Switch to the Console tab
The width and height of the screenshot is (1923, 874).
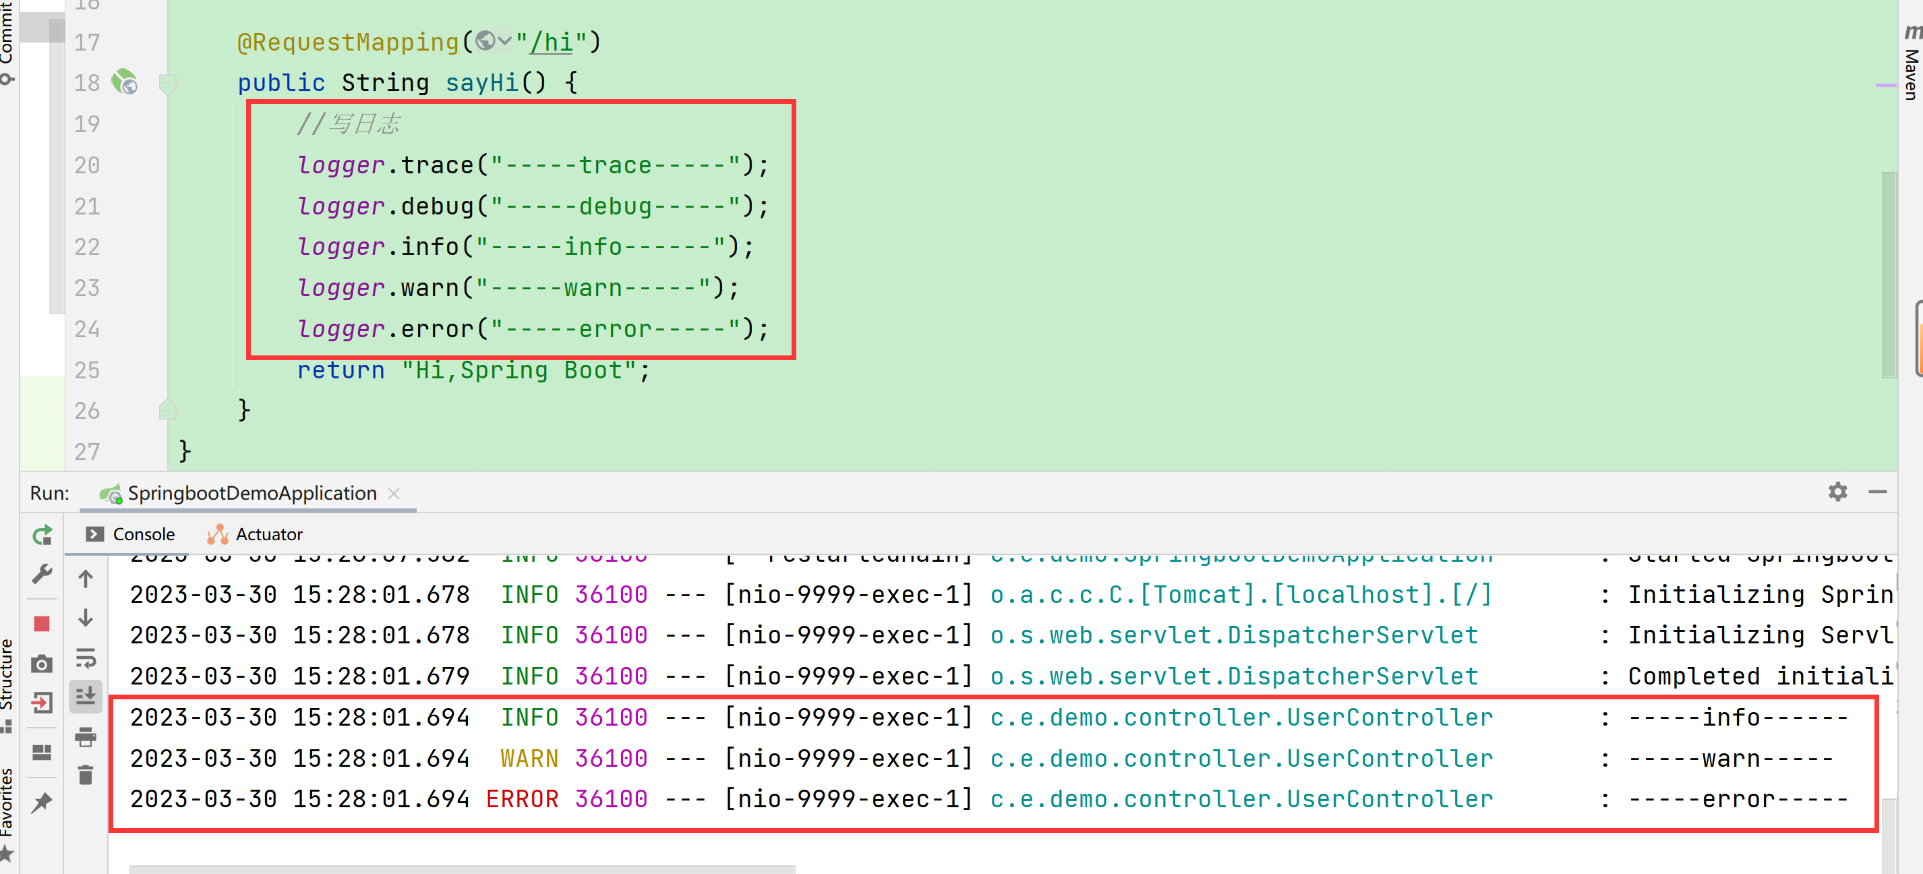(x=130, y=534)
